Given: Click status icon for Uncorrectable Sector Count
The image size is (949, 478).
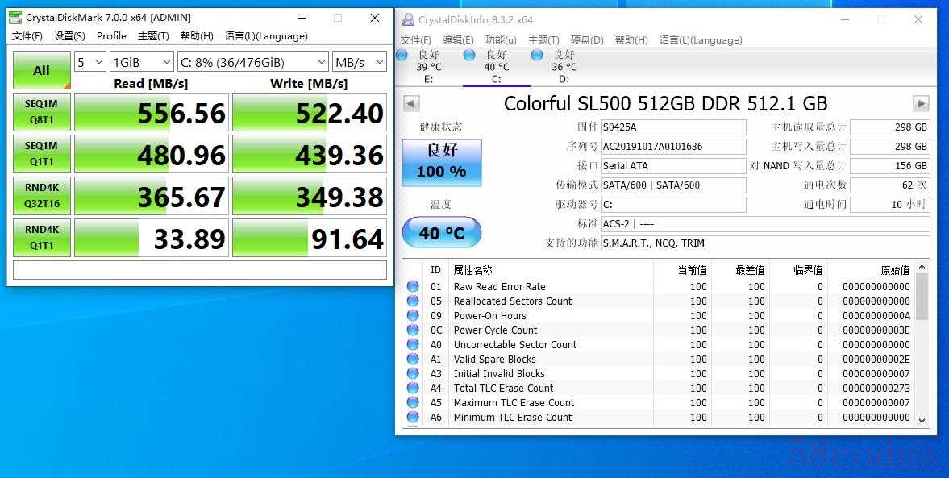Looking at the screenshot, I should tap(413, 344).
